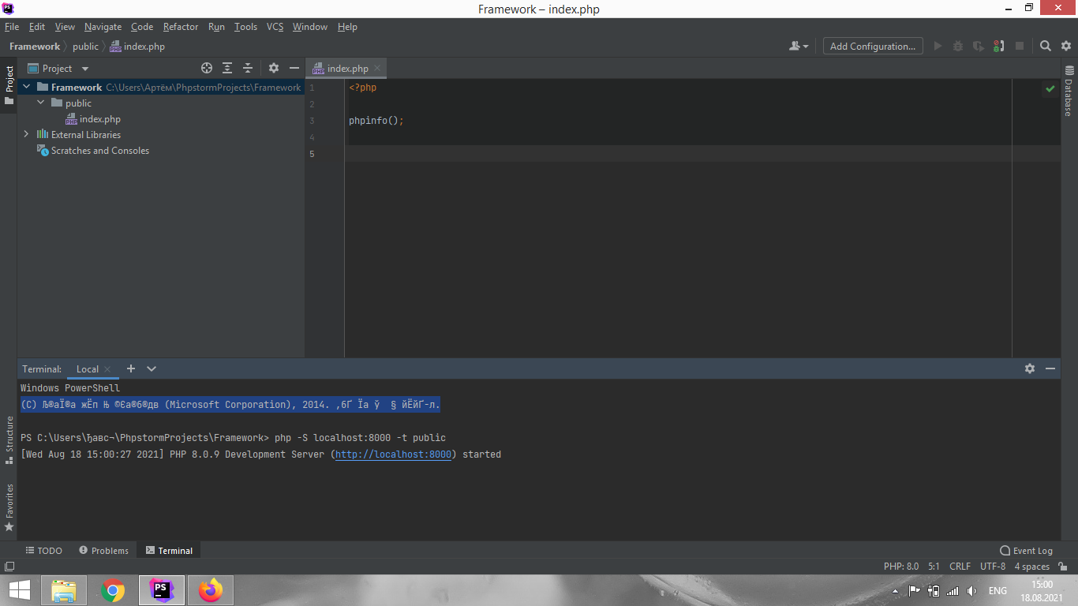
Task: Click the Terminal tool window button
Action: (x=169, y=551)
